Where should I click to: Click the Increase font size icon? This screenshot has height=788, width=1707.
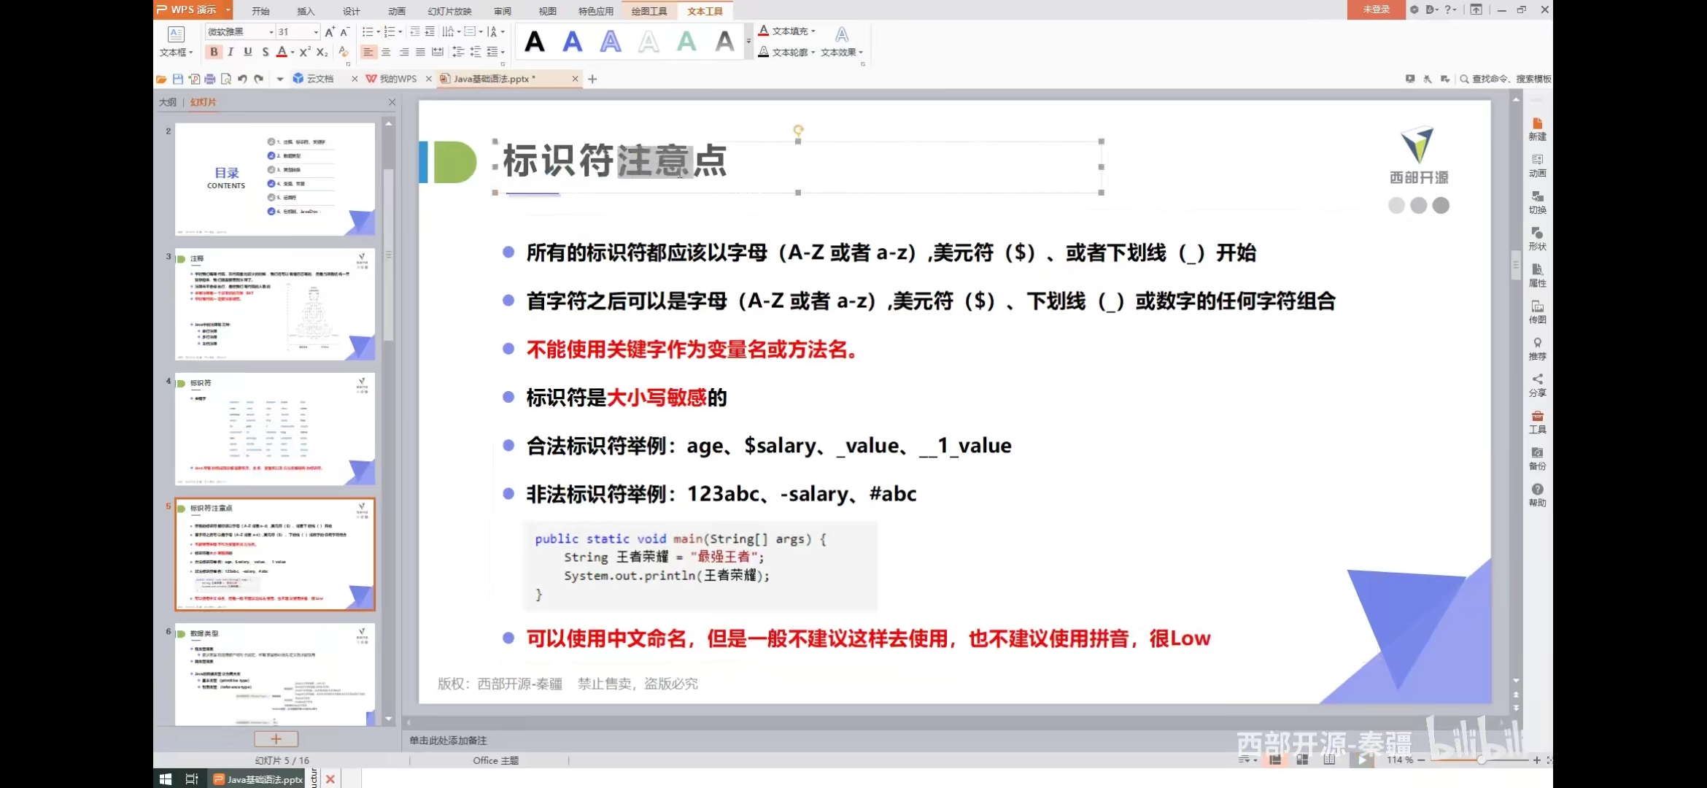(330, 31)
